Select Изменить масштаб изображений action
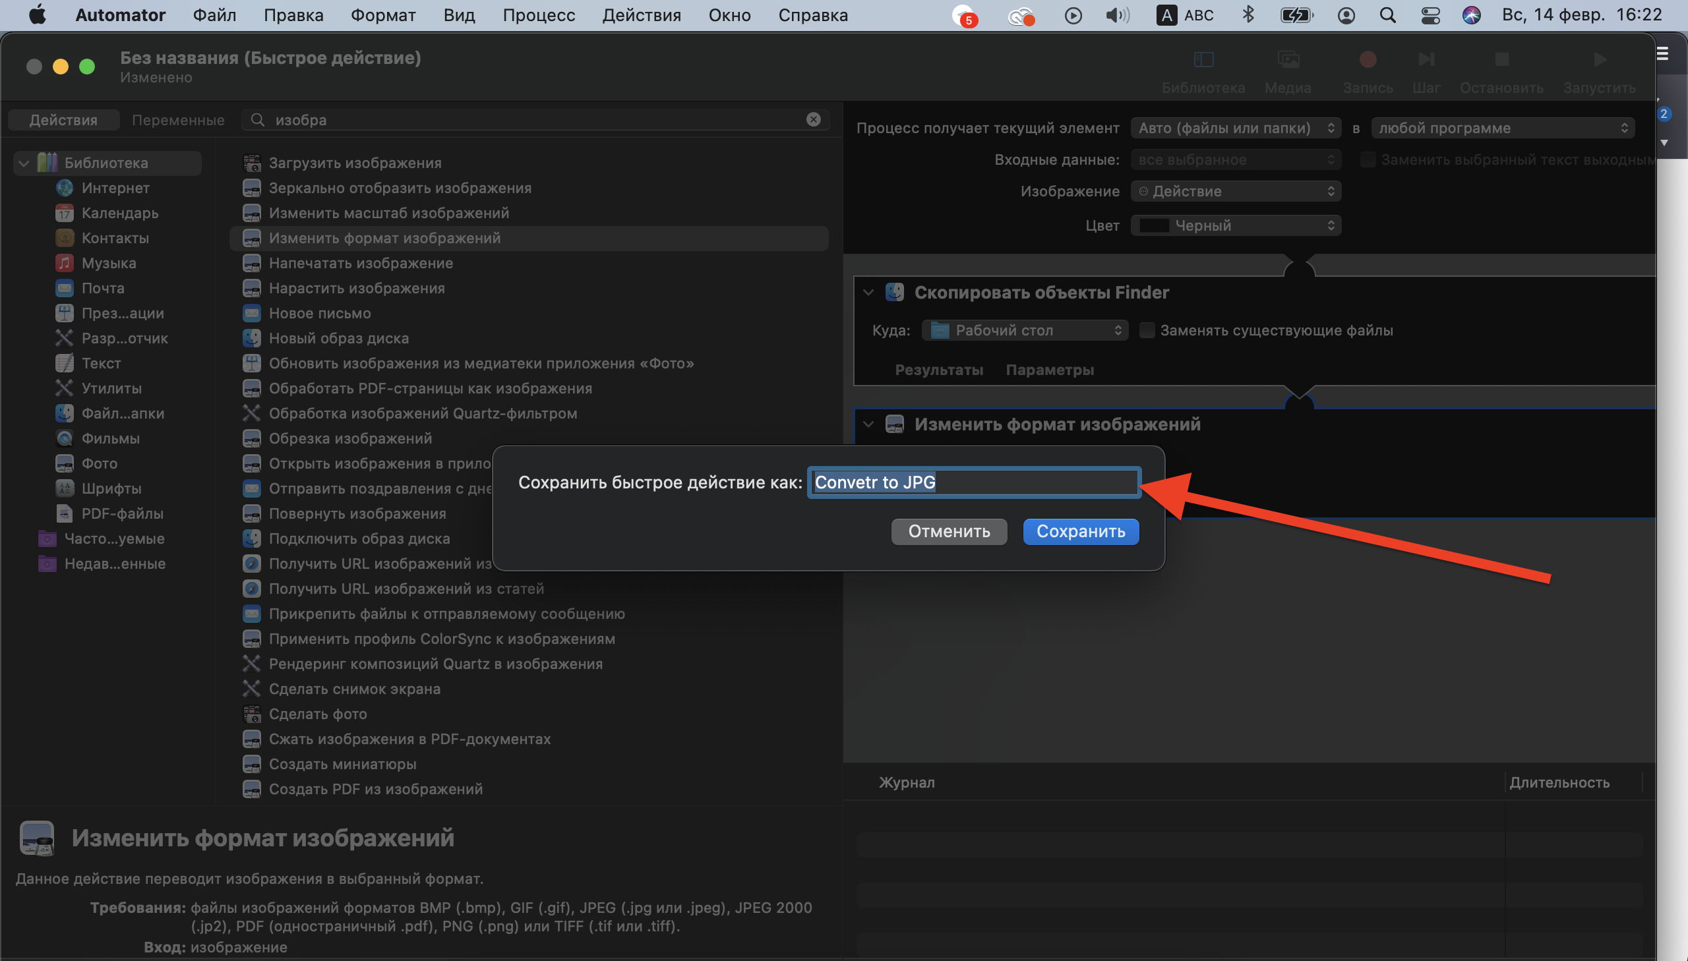 pyautogui.click(x=528, y=213)
